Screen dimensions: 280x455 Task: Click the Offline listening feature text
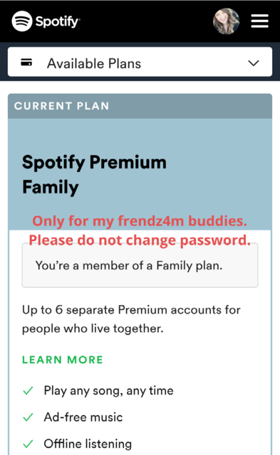[88, 444]
